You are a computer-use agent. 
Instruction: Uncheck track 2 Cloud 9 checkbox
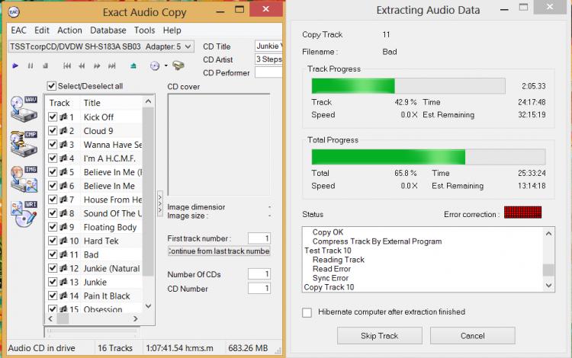53,131
